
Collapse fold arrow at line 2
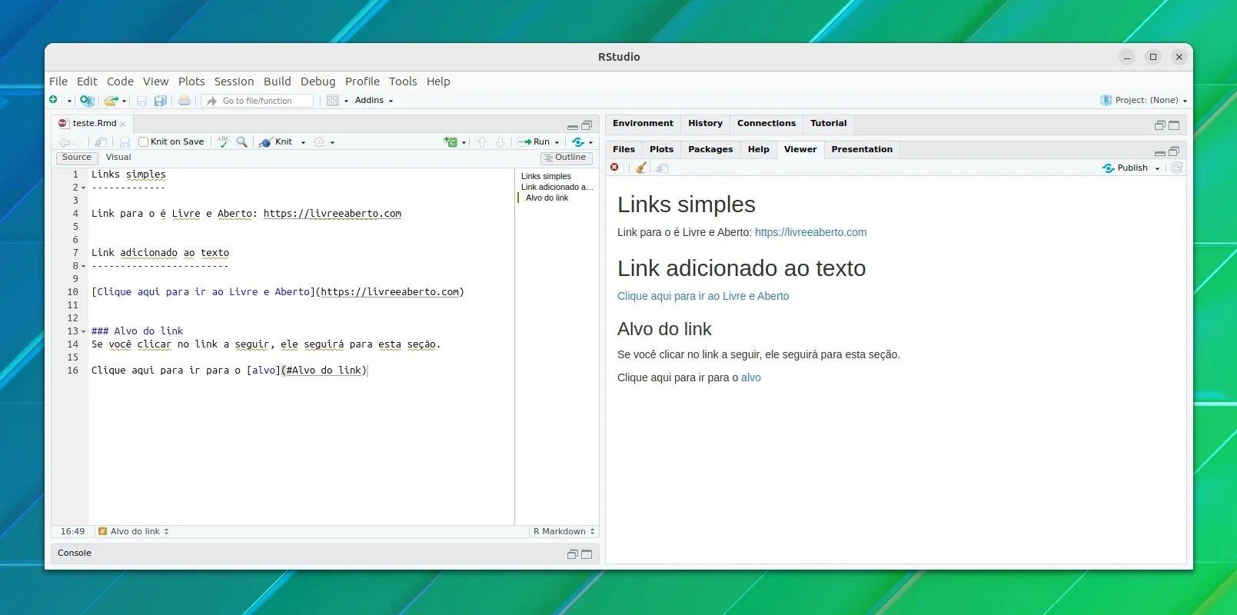click(83, 188)
